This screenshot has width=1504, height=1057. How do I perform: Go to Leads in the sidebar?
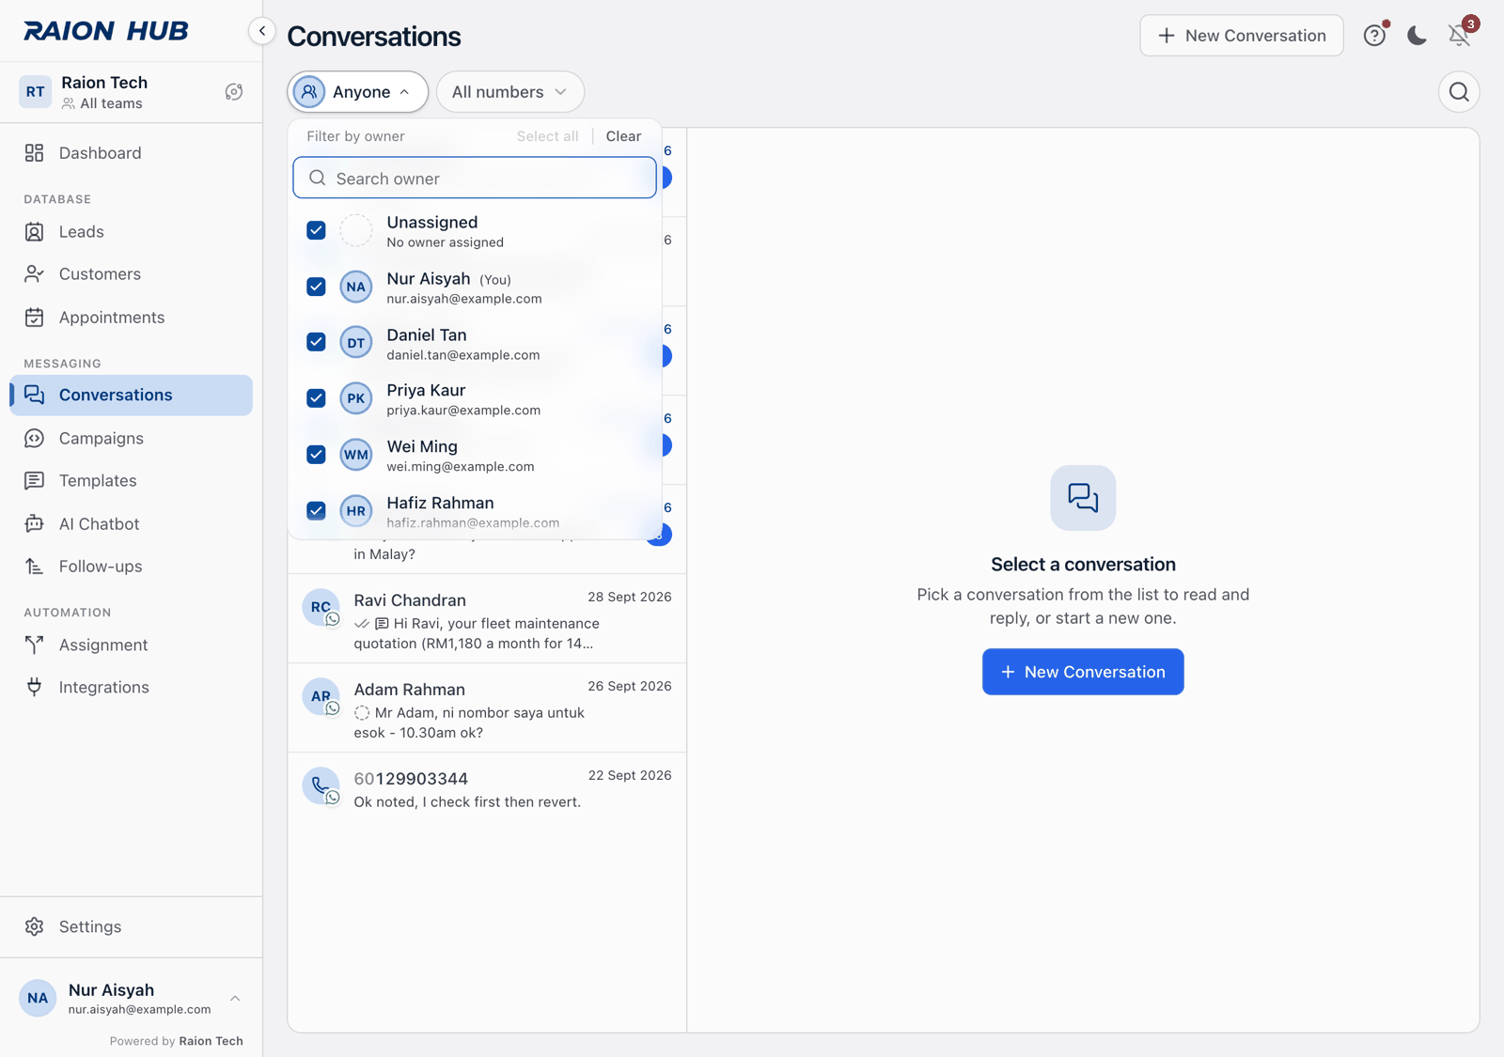pos(132,232)
